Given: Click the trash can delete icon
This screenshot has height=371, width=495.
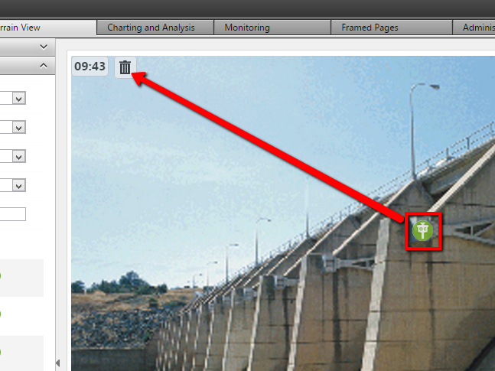Looking at the screenshot, I should pos(125,67).
